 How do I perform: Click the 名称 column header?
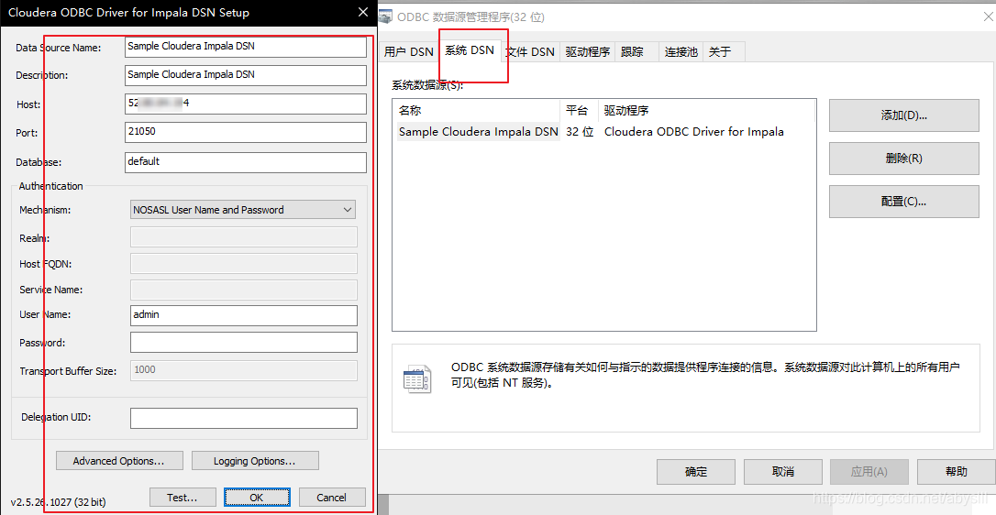[x=476, y=111]
